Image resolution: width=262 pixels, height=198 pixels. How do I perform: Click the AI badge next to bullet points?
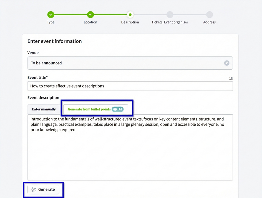(118, 109)
